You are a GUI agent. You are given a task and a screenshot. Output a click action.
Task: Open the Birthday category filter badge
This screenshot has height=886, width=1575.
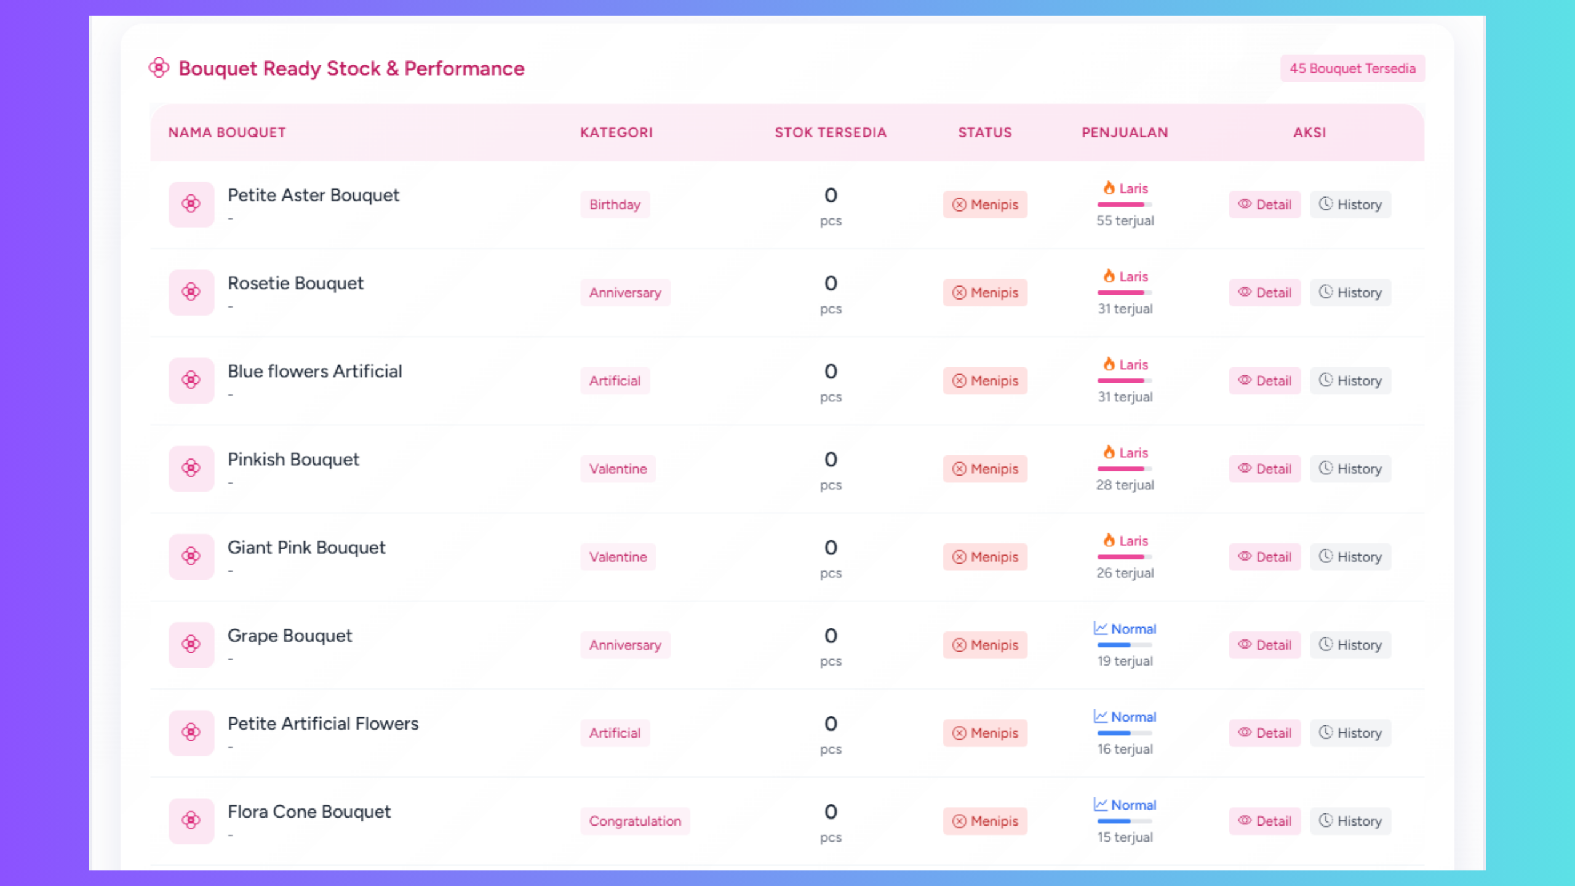pyautogui.click(x=614, y=204)
